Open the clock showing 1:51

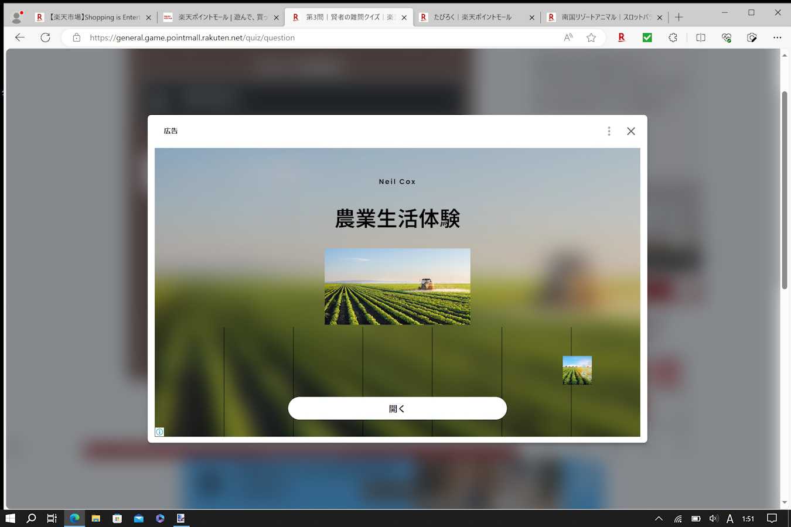pyautogui.click(x=748, y=518)
